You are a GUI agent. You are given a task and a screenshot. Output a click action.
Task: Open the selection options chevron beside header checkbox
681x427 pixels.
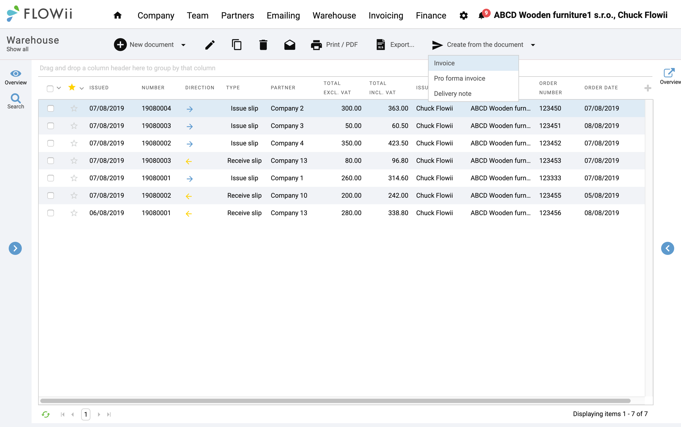click(59, 88)
